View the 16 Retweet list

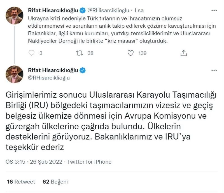(21, 182)
